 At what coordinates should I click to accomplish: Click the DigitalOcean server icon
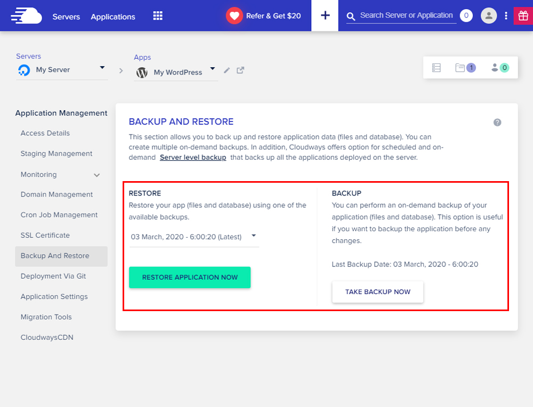[x=24, y=70]
